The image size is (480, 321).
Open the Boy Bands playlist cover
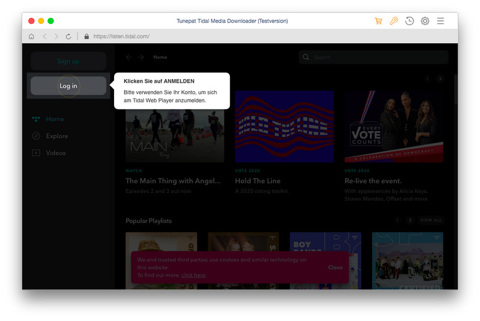pyautogui.click(x=325, y=241)
